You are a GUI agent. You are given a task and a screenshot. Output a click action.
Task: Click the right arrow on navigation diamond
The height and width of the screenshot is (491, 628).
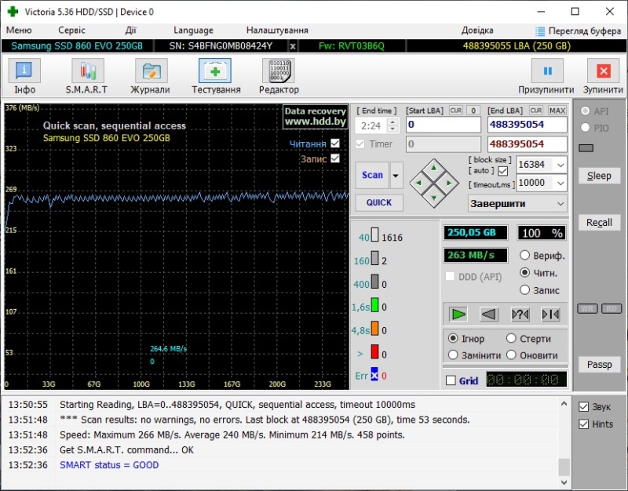(x=449, y=183)
